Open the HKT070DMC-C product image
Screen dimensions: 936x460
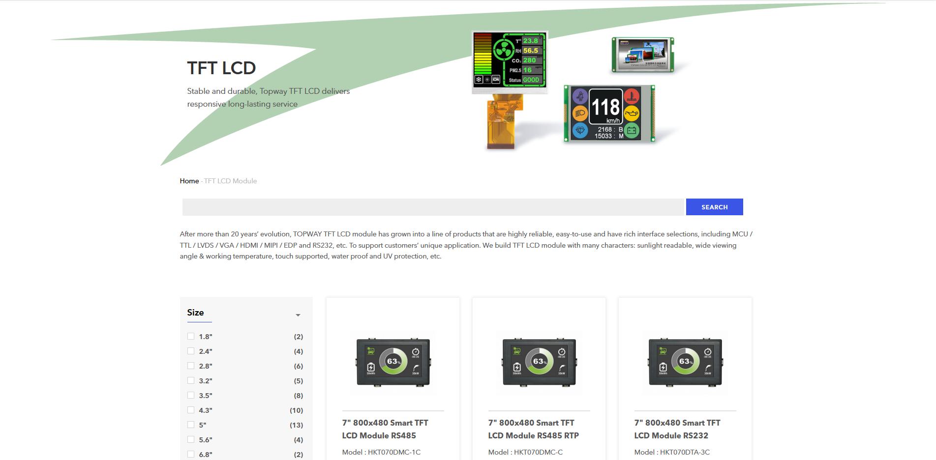tap(539, 362)
